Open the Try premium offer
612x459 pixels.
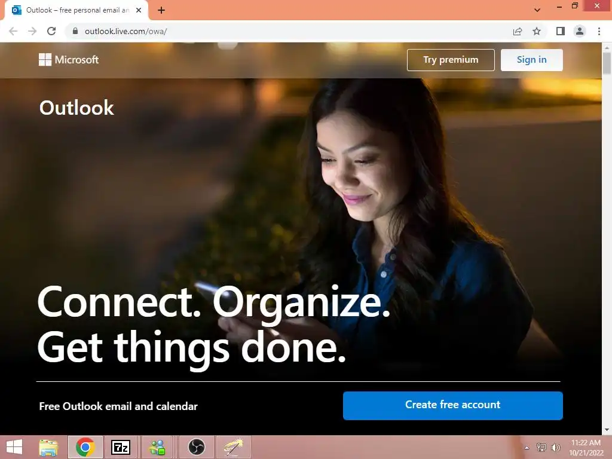point(451,60)
